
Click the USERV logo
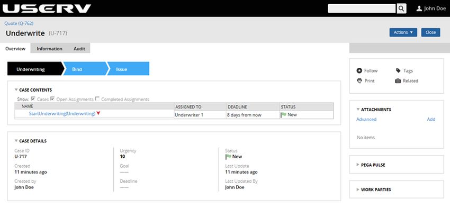click(x=47, y=8)
